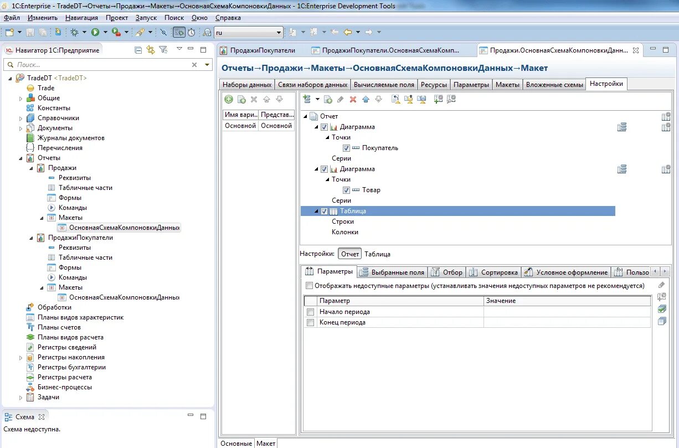This screenshot has height=448, width=679.
Task: Click the Launch with tools icon in toolbar
Action: [x=116, y=32]
